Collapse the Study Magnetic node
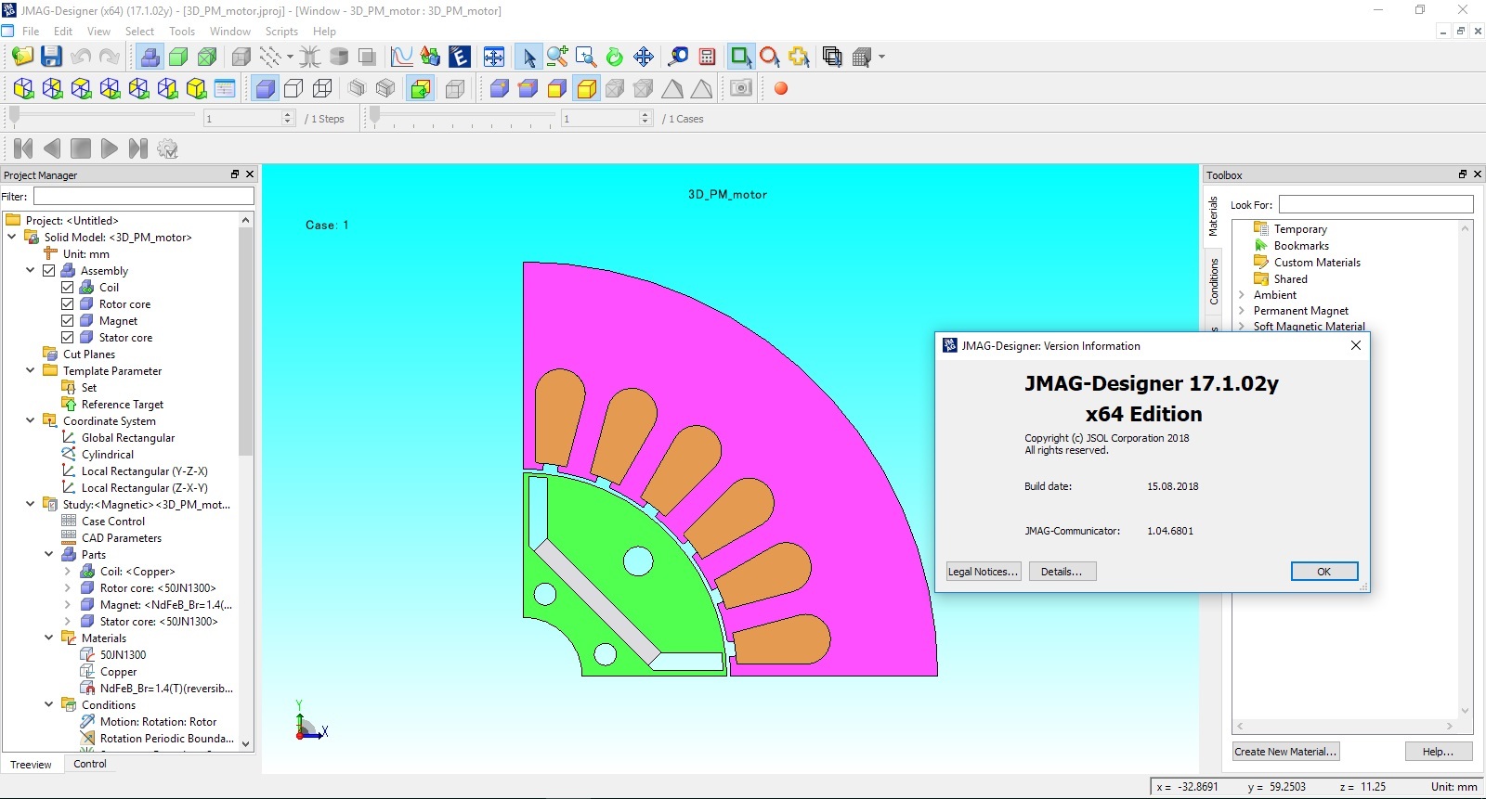 [30, 504]
